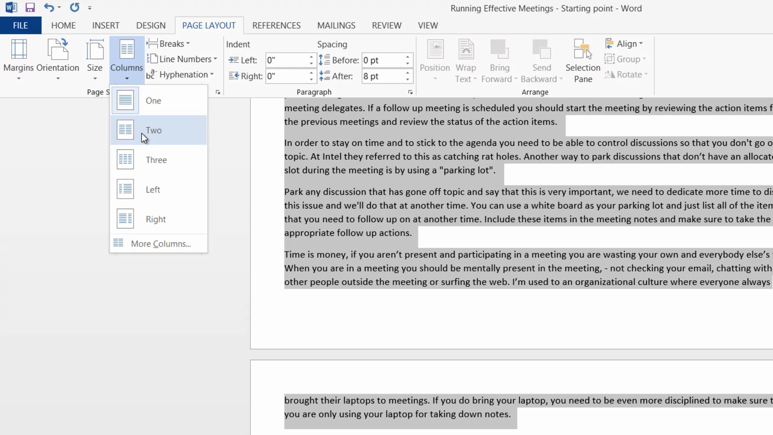Click the Redo icon in title bar
Viewport: 773px width, 435px height.
[x=74, y=8]
